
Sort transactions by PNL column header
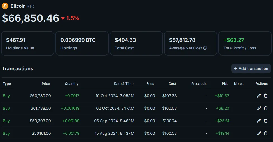coord(225,84)
